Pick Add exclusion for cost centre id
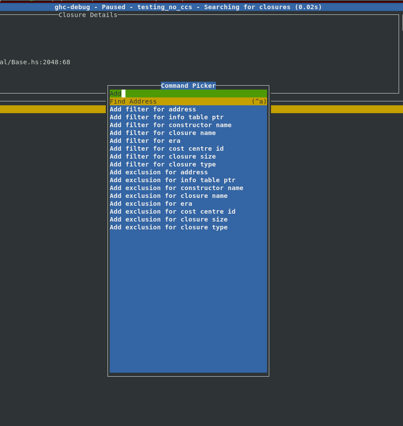Image resolution: width=403 pixels, height=426 pixels. (173, 211)
